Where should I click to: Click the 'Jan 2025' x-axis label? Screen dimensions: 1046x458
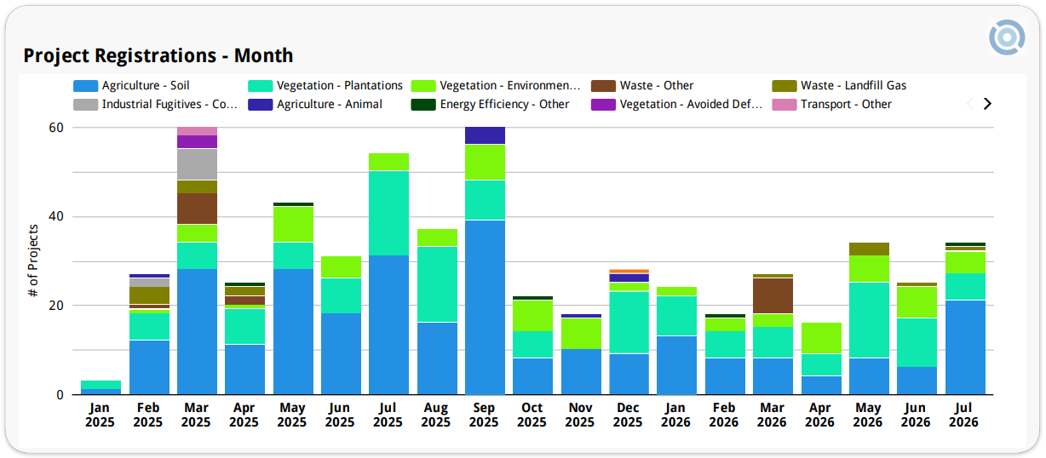click(100, 415)
